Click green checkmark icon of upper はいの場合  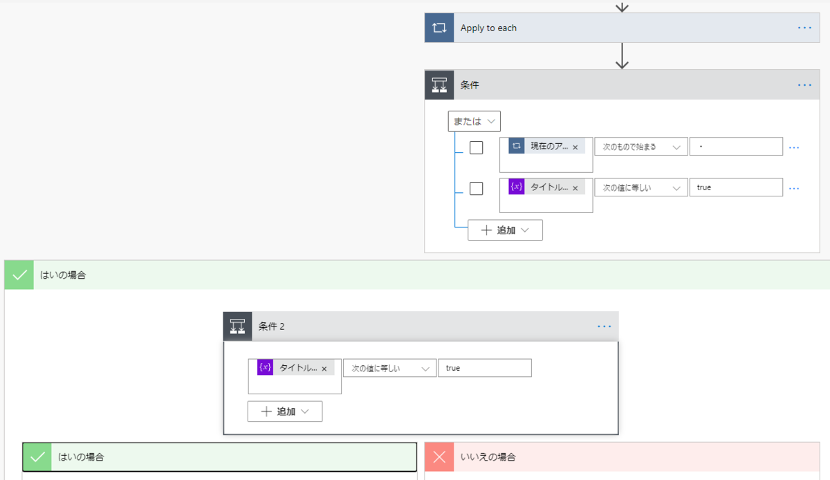tap(19, 275)
